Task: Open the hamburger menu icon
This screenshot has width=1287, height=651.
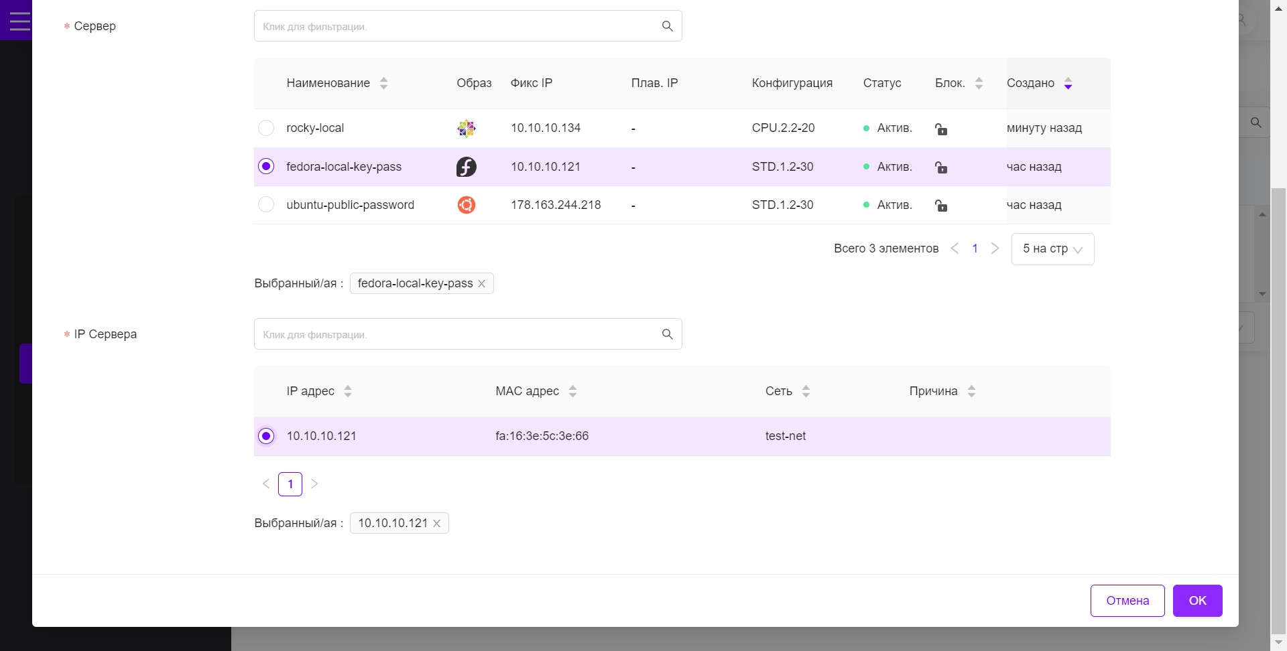Action: 19,21
